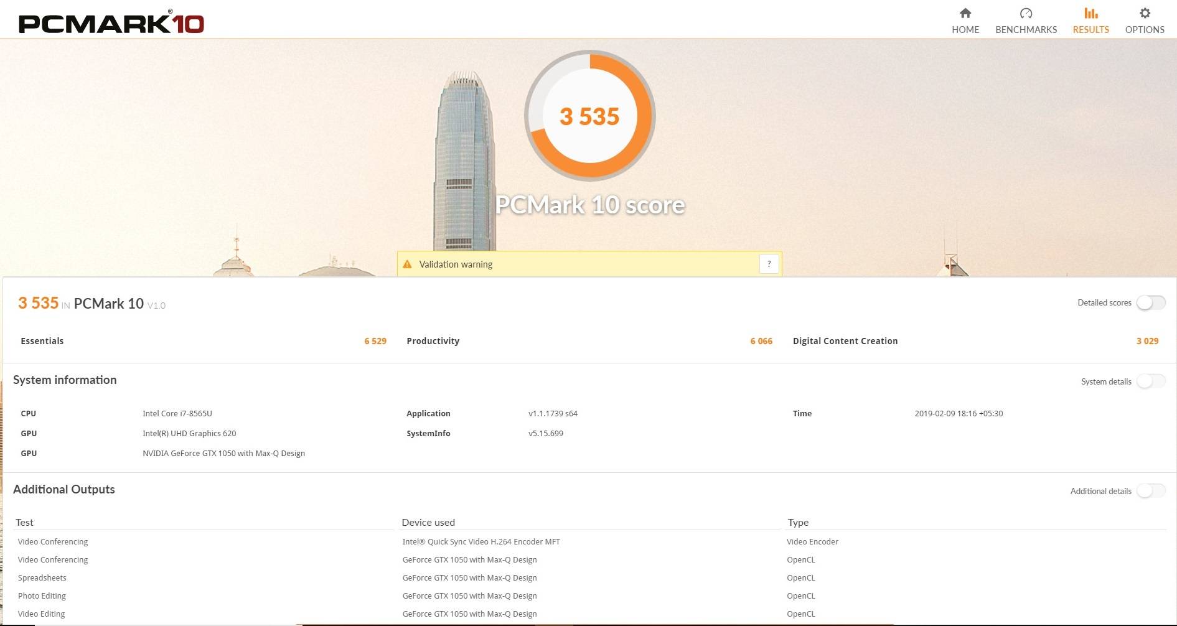Click the PCMark 10 logo
The image size is (1177, 626).
tap(111, 22)
